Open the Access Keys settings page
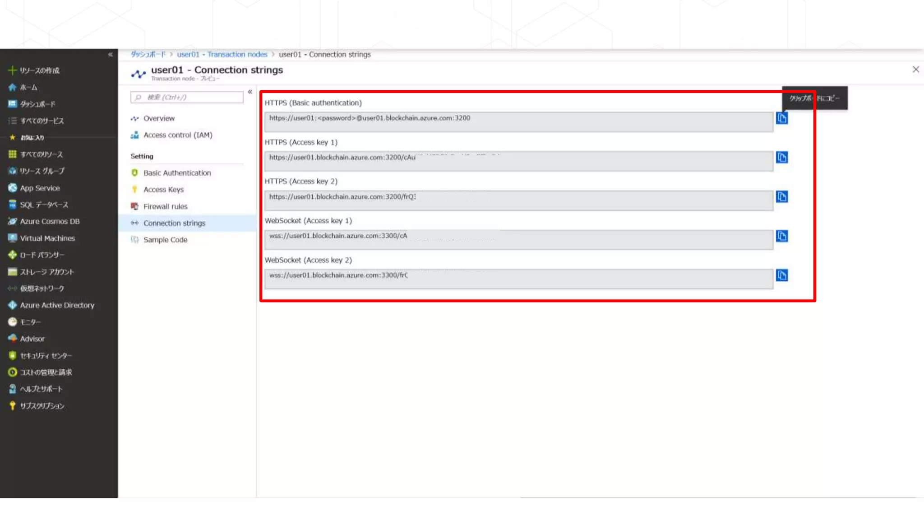Viewport: 924px width, 520px height. pyautogui.click(x=163, y=190)
